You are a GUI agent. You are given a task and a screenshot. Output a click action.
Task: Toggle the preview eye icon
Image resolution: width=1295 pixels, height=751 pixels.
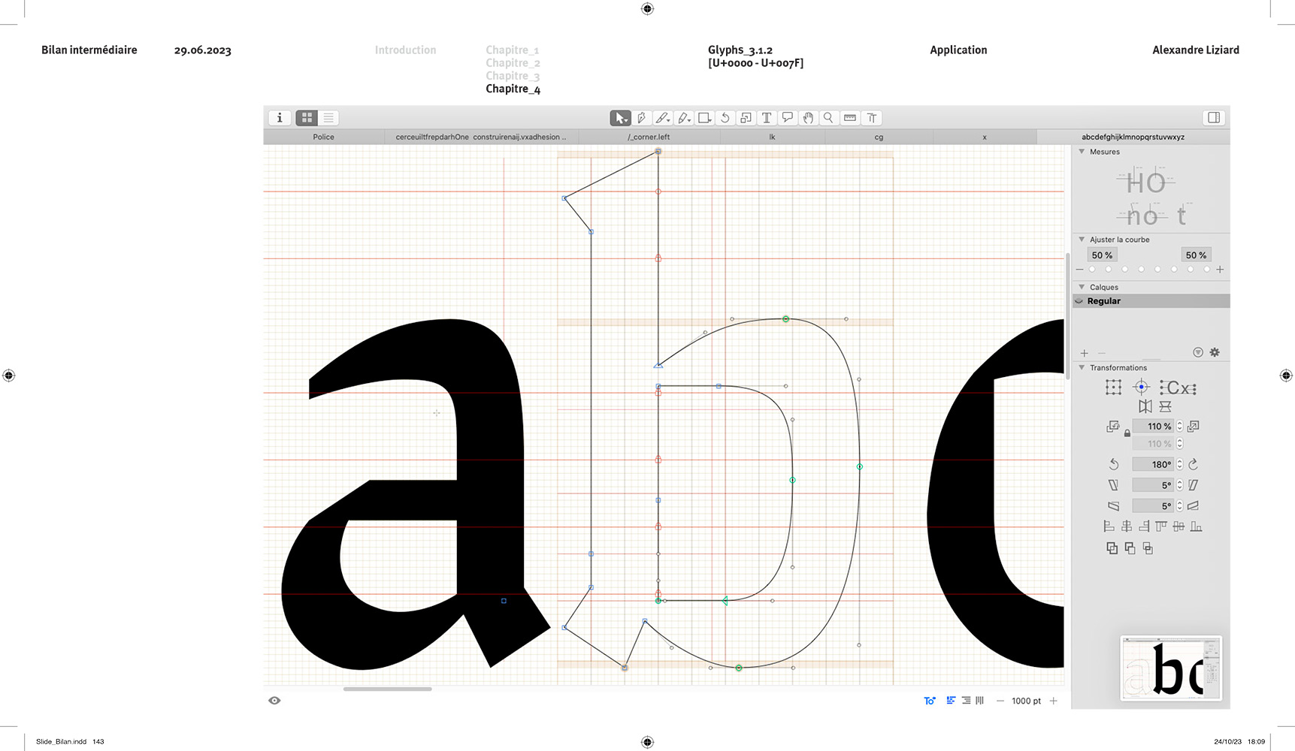tap(274, 701)
